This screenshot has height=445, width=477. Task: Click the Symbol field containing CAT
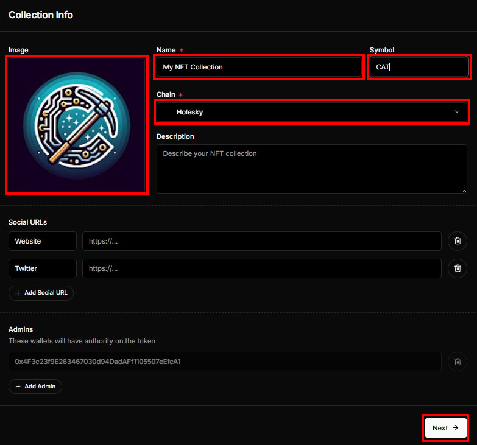(x=419, y=67)
